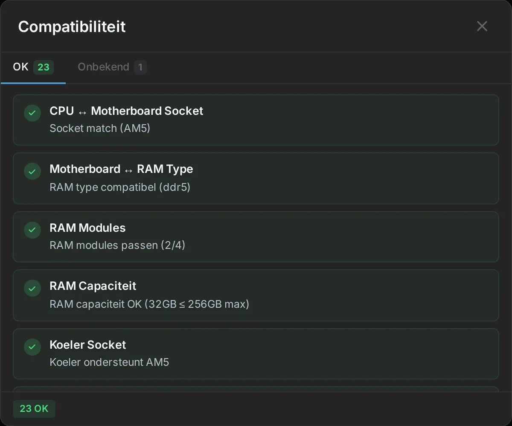Click the green 23 count badge on OK tab

click(44, 67)
